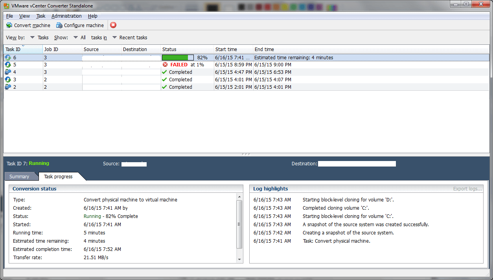This screenshot has height=280, width=493.
Task: Click the Conversion status scrollbar thumb
Action: 239,224
